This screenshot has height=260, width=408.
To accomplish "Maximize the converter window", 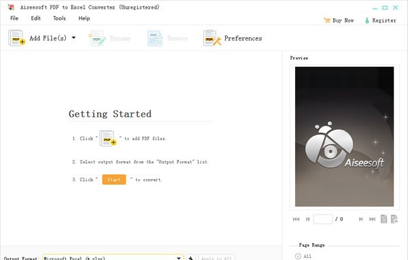I will [385, 7].
